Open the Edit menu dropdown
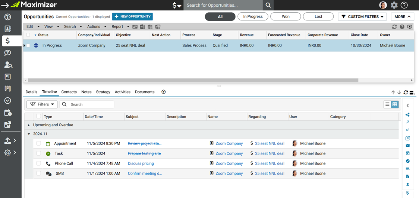This screenshot has height=198, width=419. (33, 27)
